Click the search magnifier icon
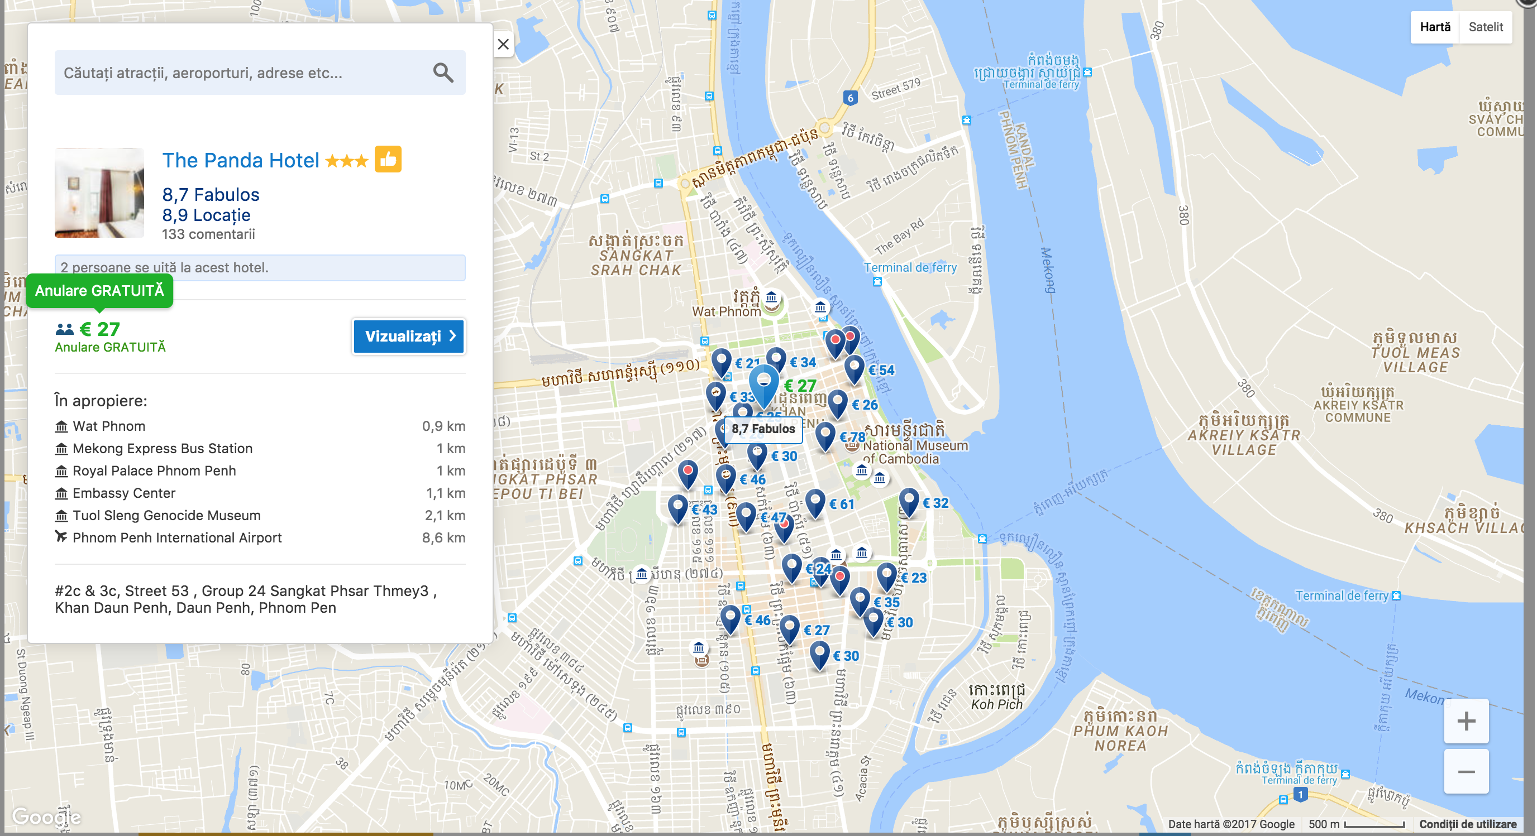Viewport: 1537px width, 836px height. pyautogui.click(x=443, y=73)
